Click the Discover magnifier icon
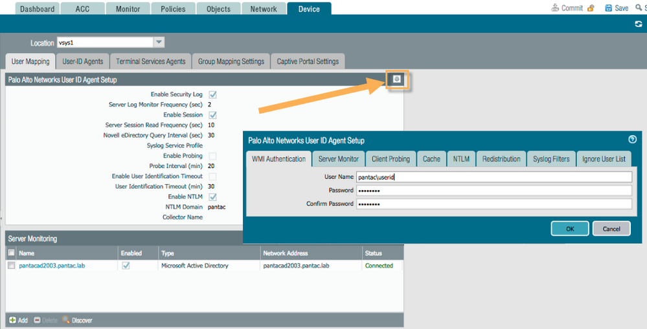The width and height of the screenshot is (647, 329). [66, 319]
